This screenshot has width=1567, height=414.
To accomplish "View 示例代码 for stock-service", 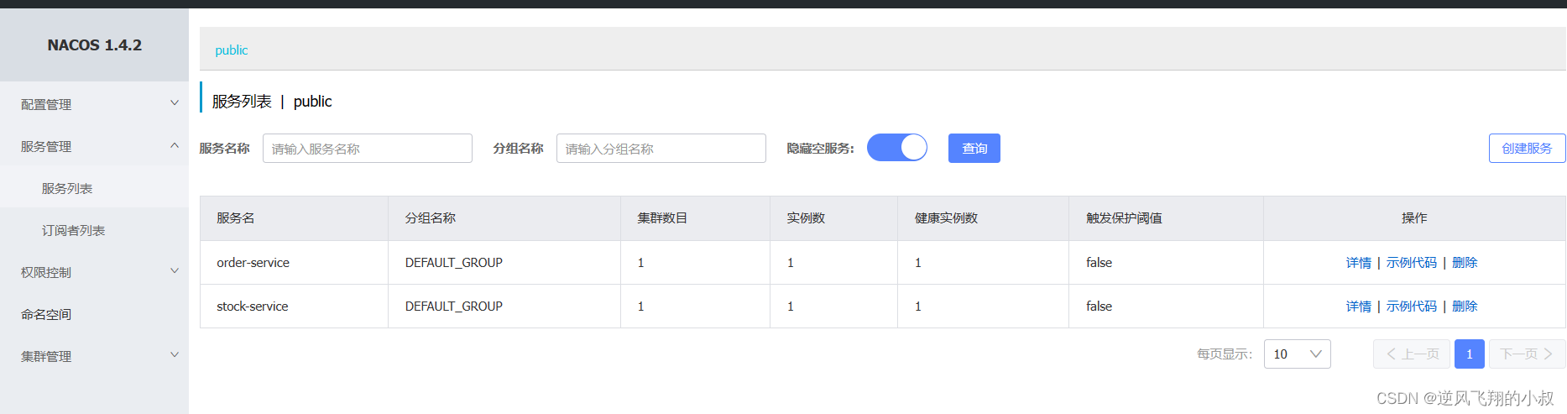I will [x=1411, y=307].
